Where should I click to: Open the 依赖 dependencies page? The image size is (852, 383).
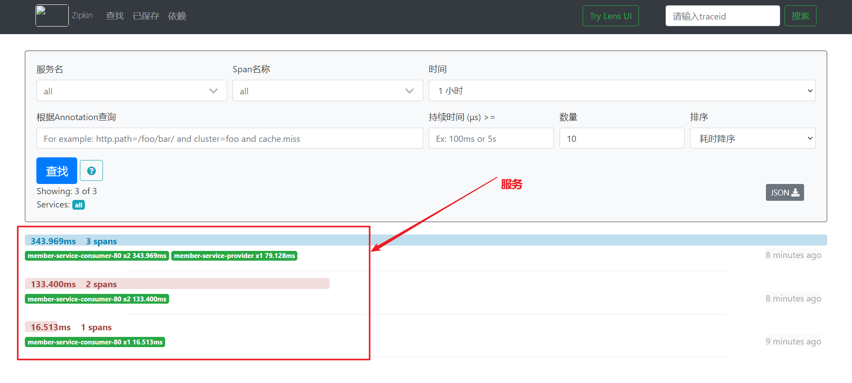click(x=177, y=16)
